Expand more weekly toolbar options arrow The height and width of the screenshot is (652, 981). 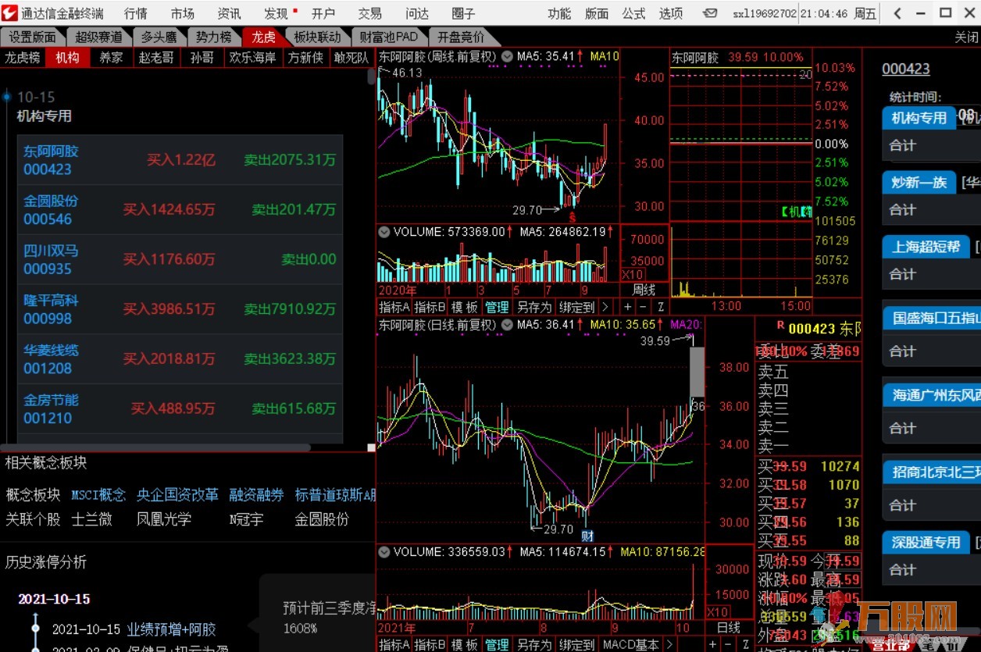click(605, 307)
